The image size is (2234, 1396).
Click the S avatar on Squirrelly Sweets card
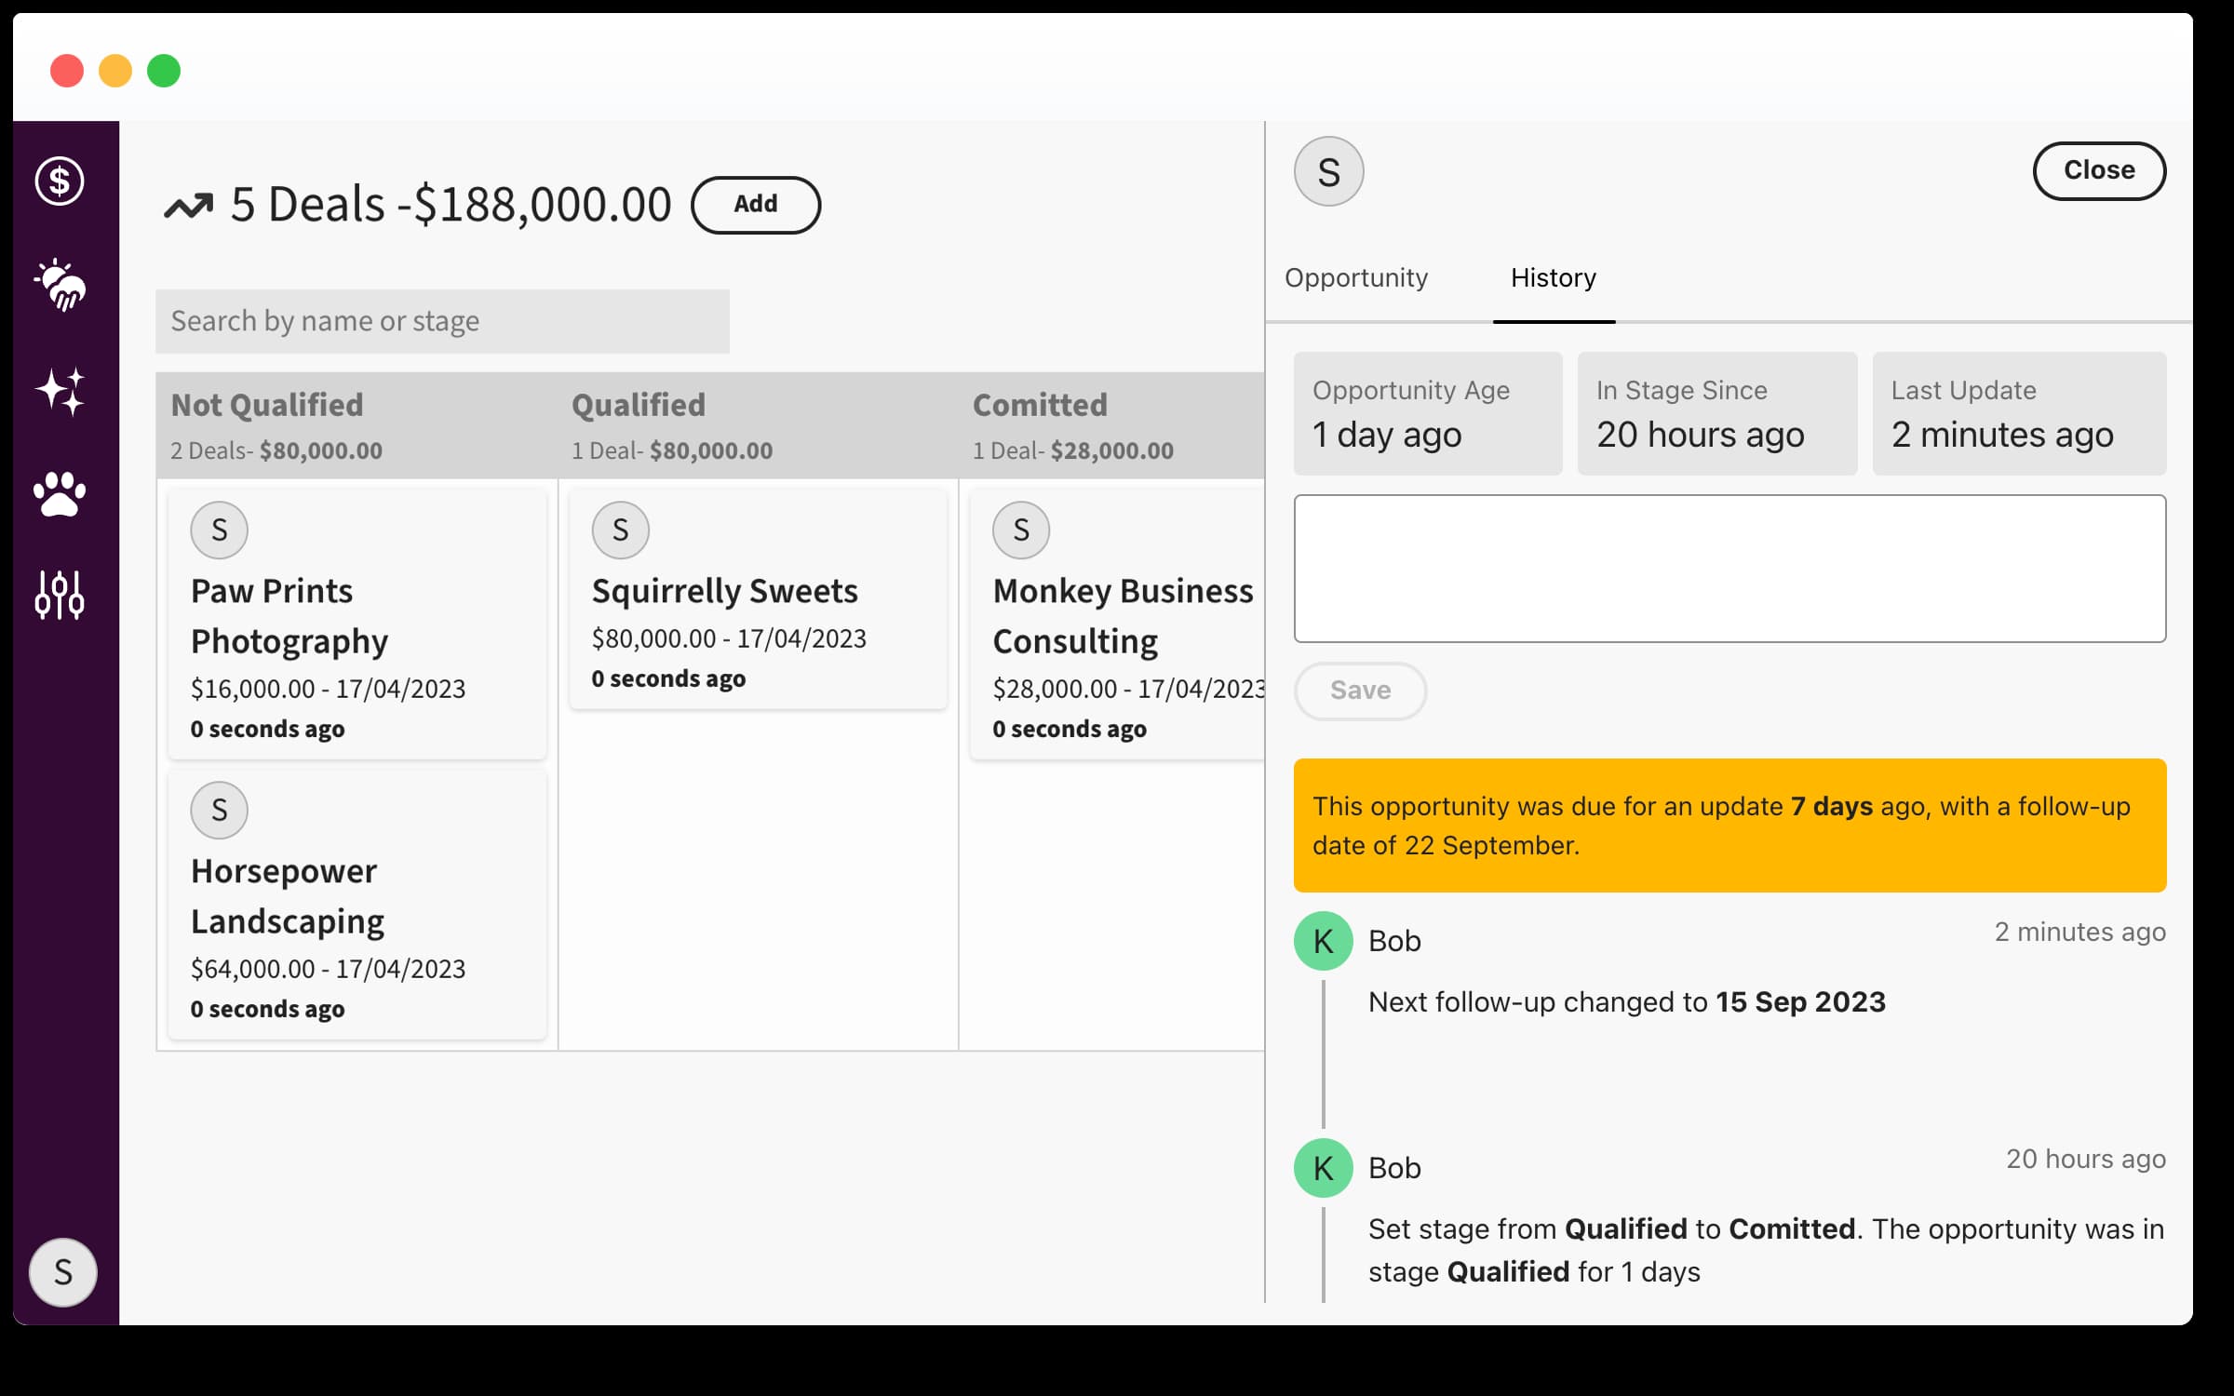[x=620, y=530]
